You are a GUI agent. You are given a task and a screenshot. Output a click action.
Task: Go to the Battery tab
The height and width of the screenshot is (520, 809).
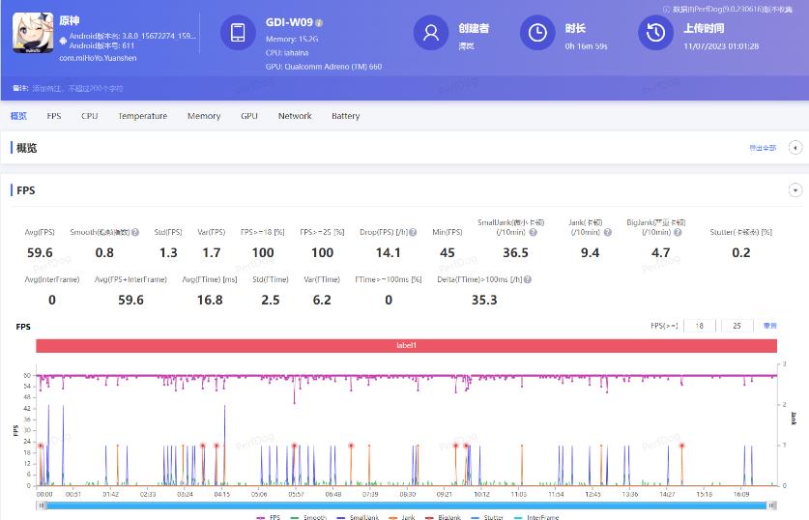(x=345, y=116)
